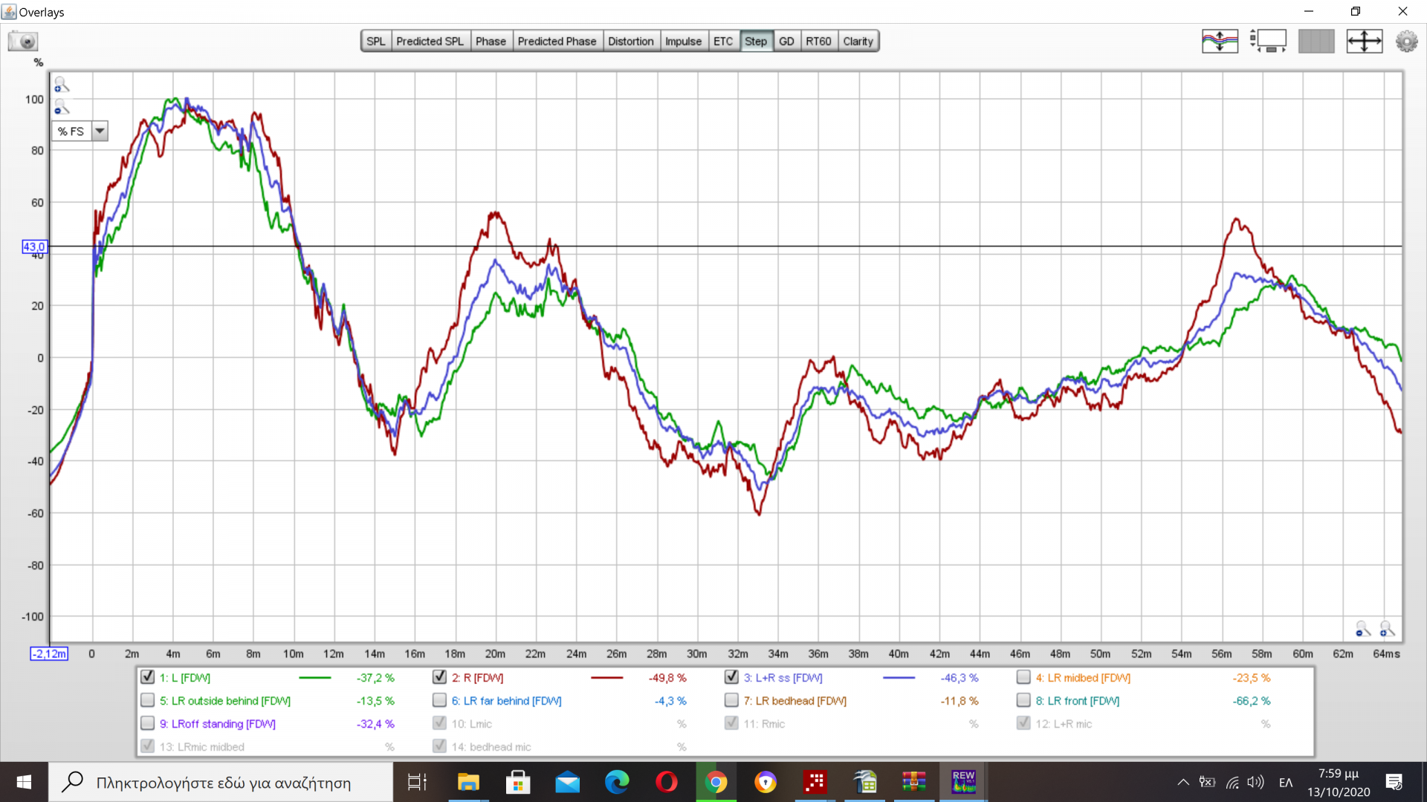Select the Clarity graph button
The width and height of the screenshot is (1427, 802).
858,41
